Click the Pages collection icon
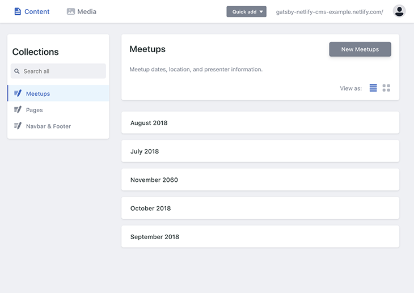Screen dimensions: 414x293 [x=18, y=110]
